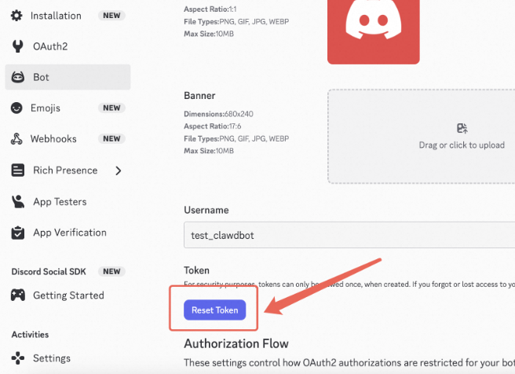This screenshot has height=374, width=515.
Task: Click the Activities Settings icon
Action: 18,358
